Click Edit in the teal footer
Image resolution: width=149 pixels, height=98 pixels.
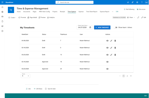click(145, 96)
